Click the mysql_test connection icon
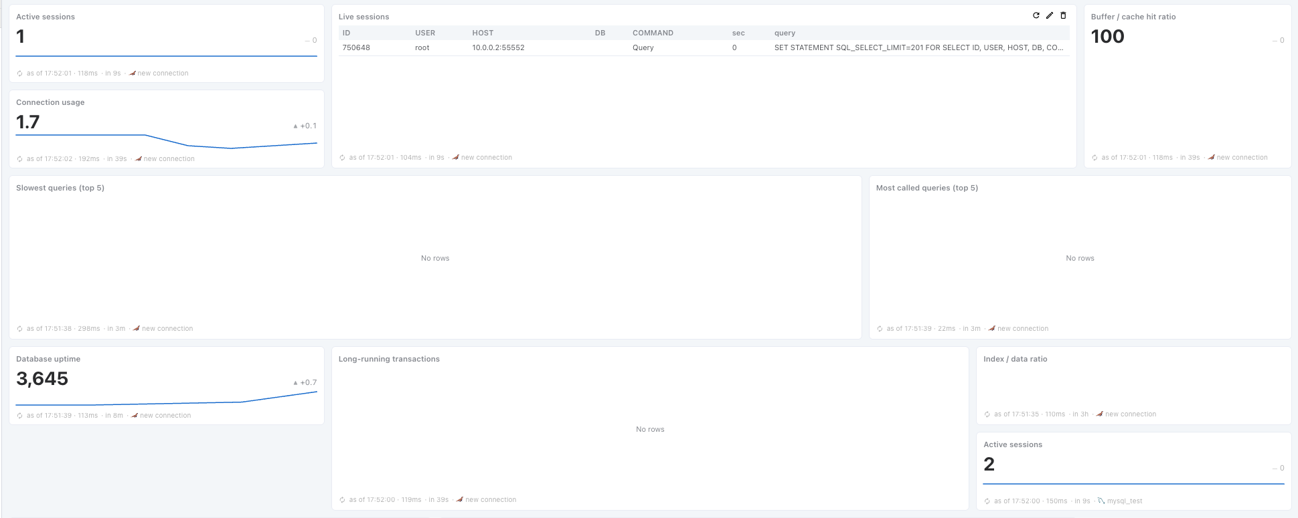This screenshot has height=518, width=1298. coord(1101,501)
